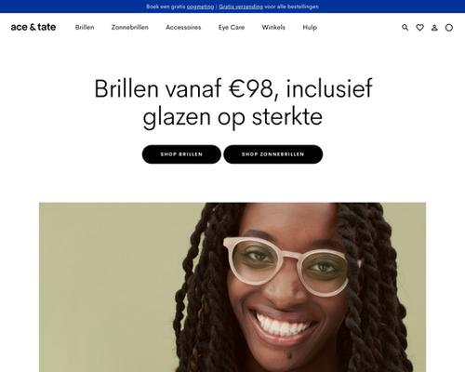Open the account profile icon
Viewport: 465px width, 372px height.
tap(434, 28)
